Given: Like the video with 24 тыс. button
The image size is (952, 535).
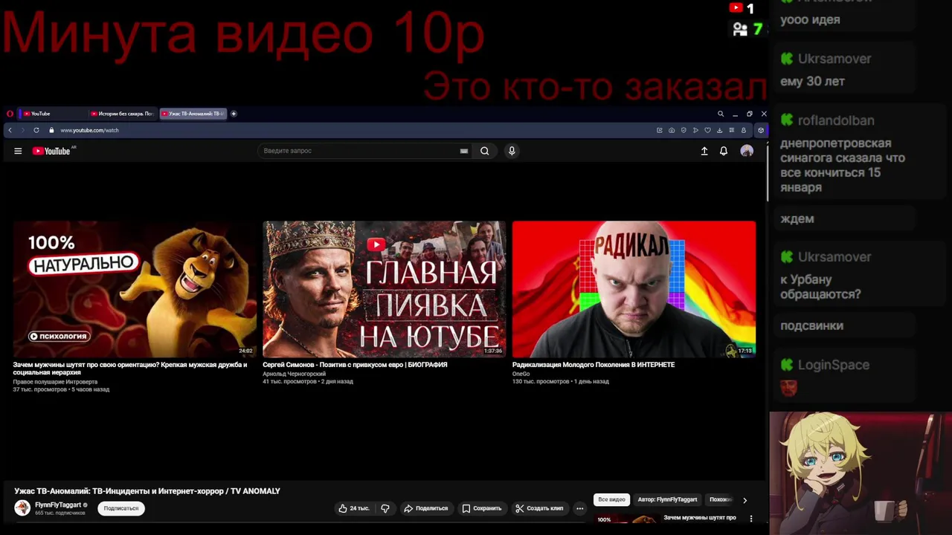Looking at the screenshot, I should [x=354, y=508].
